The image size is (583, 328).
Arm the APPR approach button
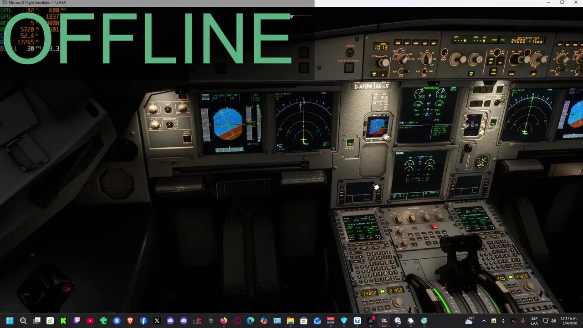(x=533, y=73)
